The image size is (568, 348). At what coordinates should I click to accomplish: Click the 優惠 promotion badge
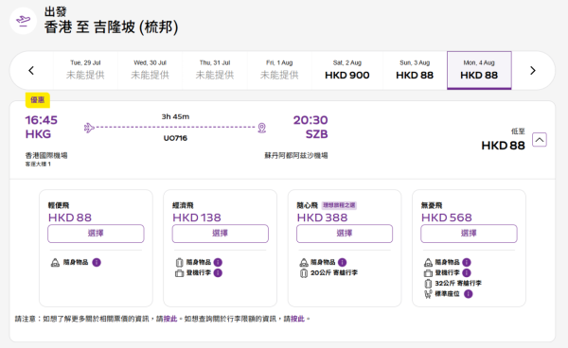(38, 100)
